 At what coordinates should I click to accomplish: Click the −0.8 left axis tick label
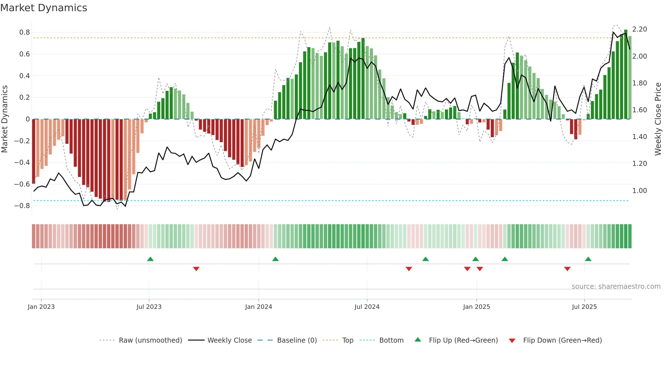point(22,206)
